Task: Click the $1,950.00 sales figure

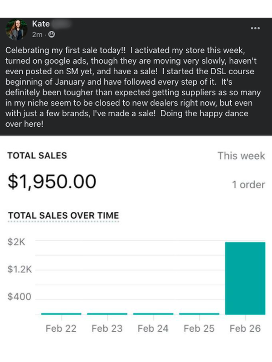Action: 51,181
